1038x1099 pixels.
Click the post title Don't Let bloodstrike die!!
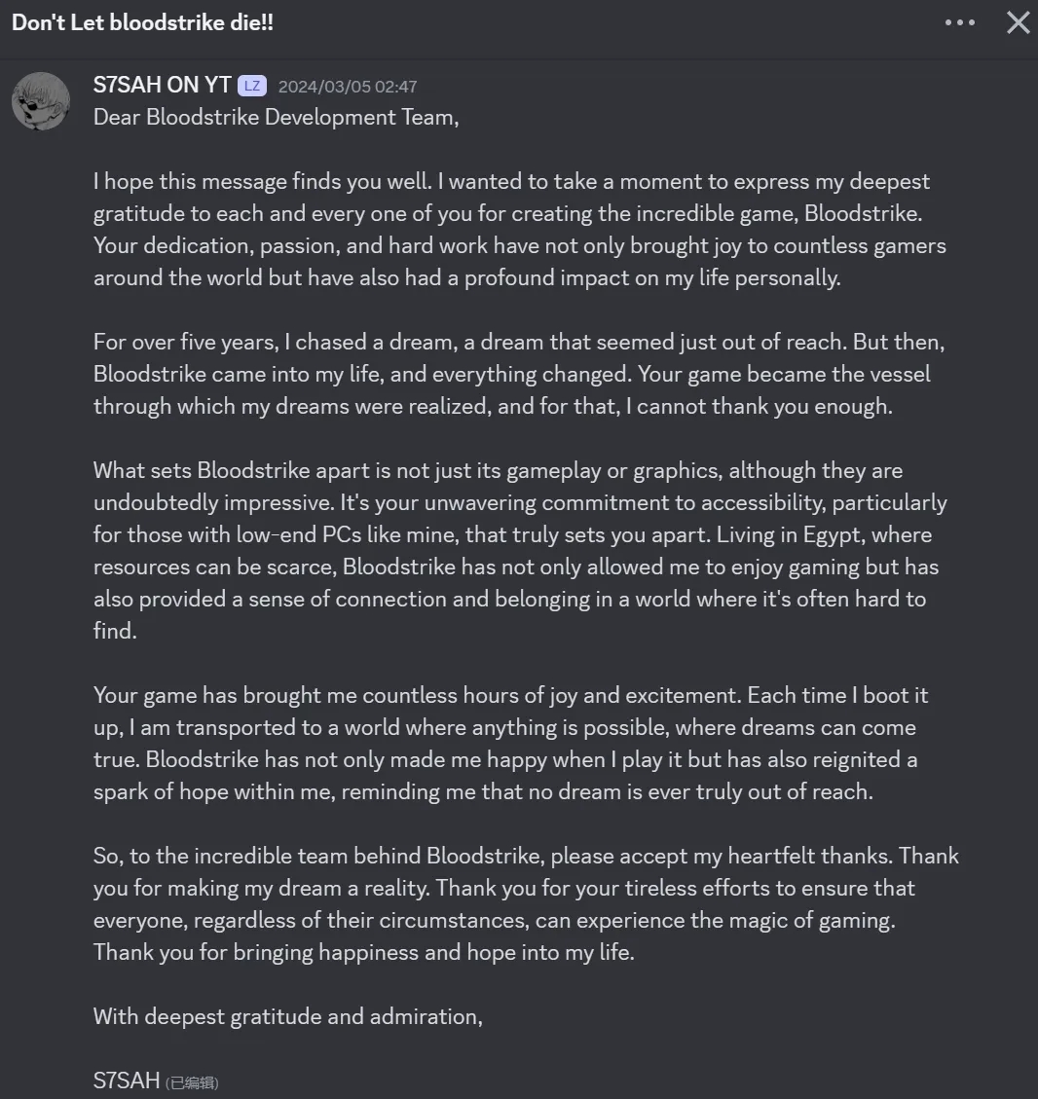point(142,23)
